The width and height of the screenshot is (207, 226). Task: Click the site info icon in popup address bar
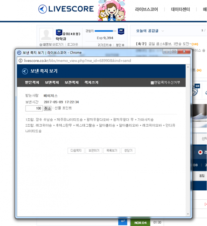point(21,61)
